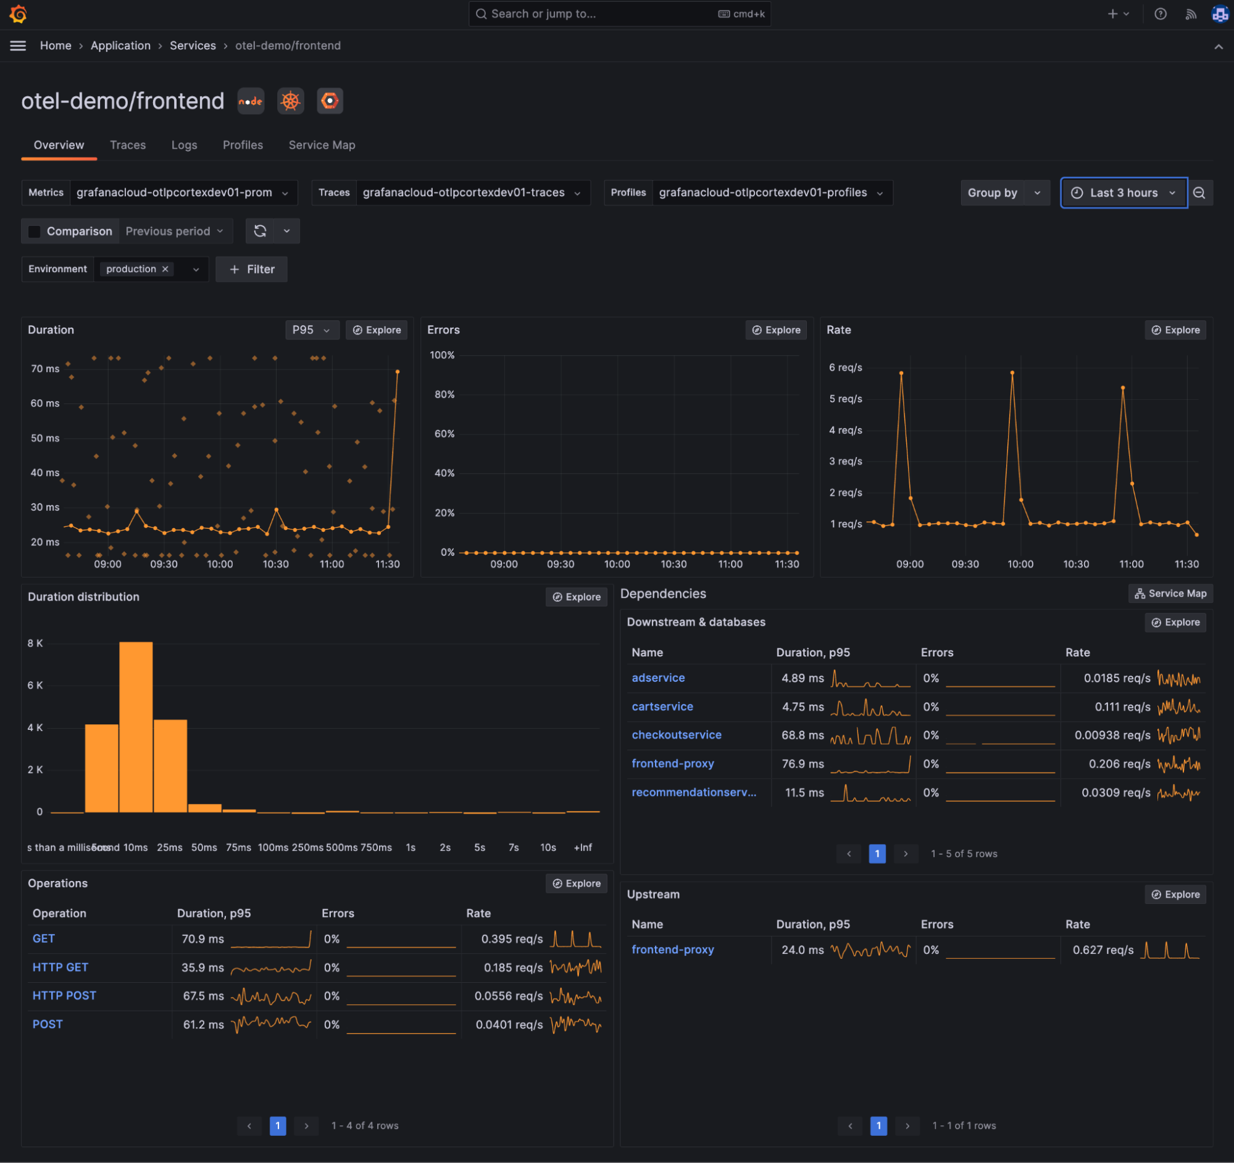
Task: Click the refresh dashboard icon
Action: 260,231
